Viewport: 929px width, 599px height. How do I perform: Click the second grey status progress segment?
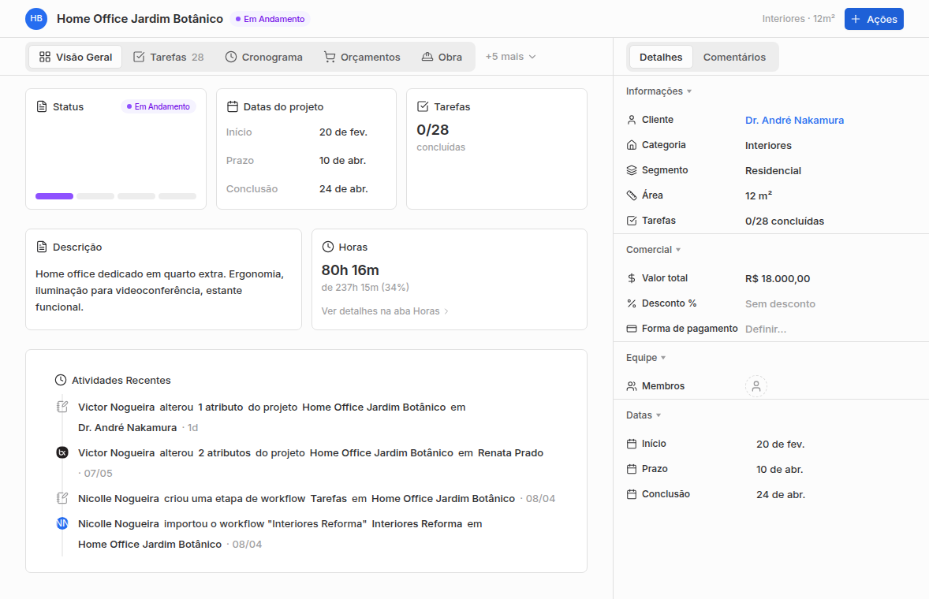pos(95,196)
